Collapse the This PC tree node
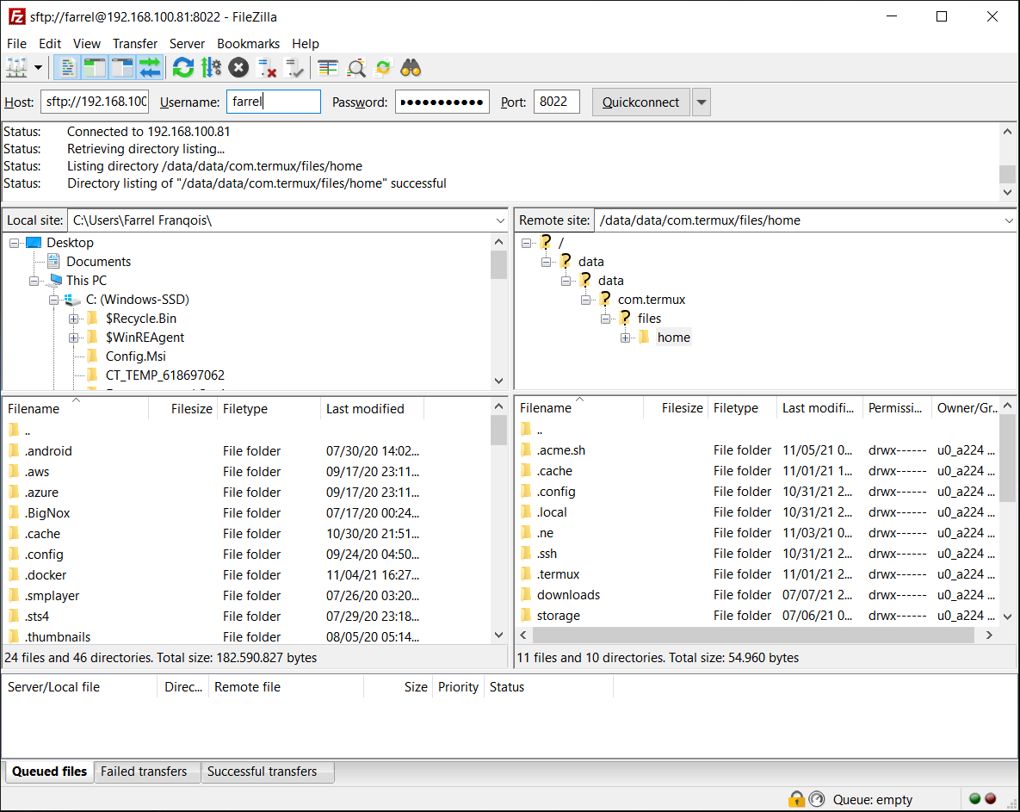 [x=34, y=281]
